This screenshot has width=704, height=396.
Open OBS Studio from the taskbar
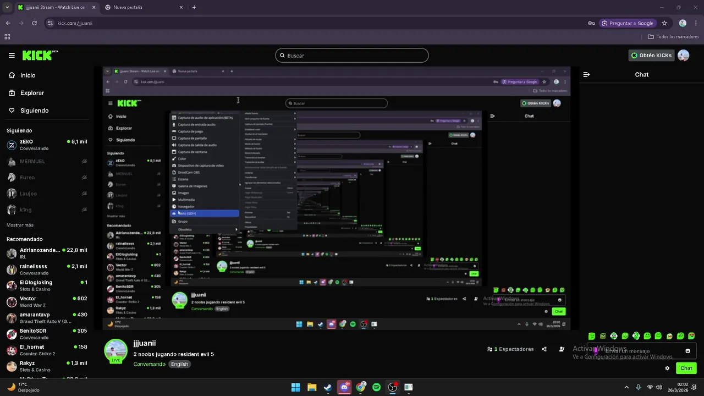393,387
